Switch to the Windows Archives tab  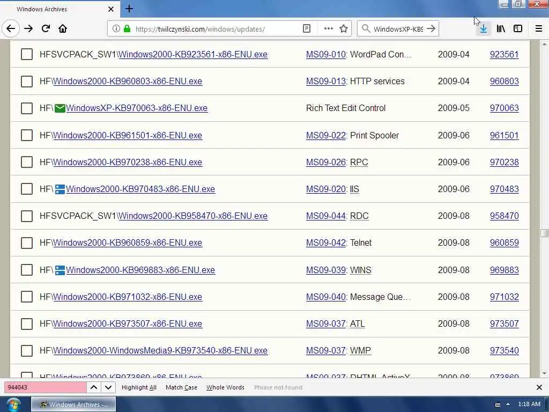(x=60, y=9)
